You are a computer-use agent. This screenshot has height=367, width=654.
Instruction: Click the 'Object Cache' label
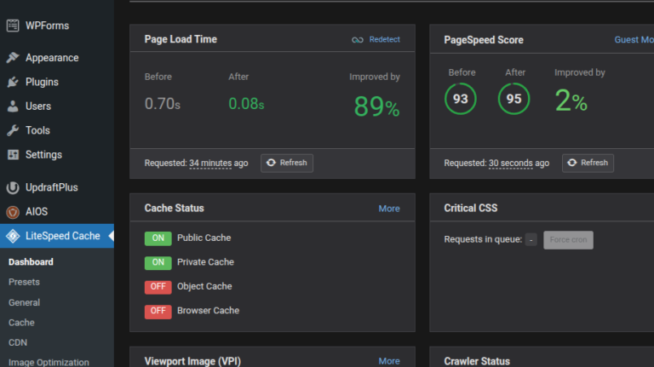coord(204,286)
